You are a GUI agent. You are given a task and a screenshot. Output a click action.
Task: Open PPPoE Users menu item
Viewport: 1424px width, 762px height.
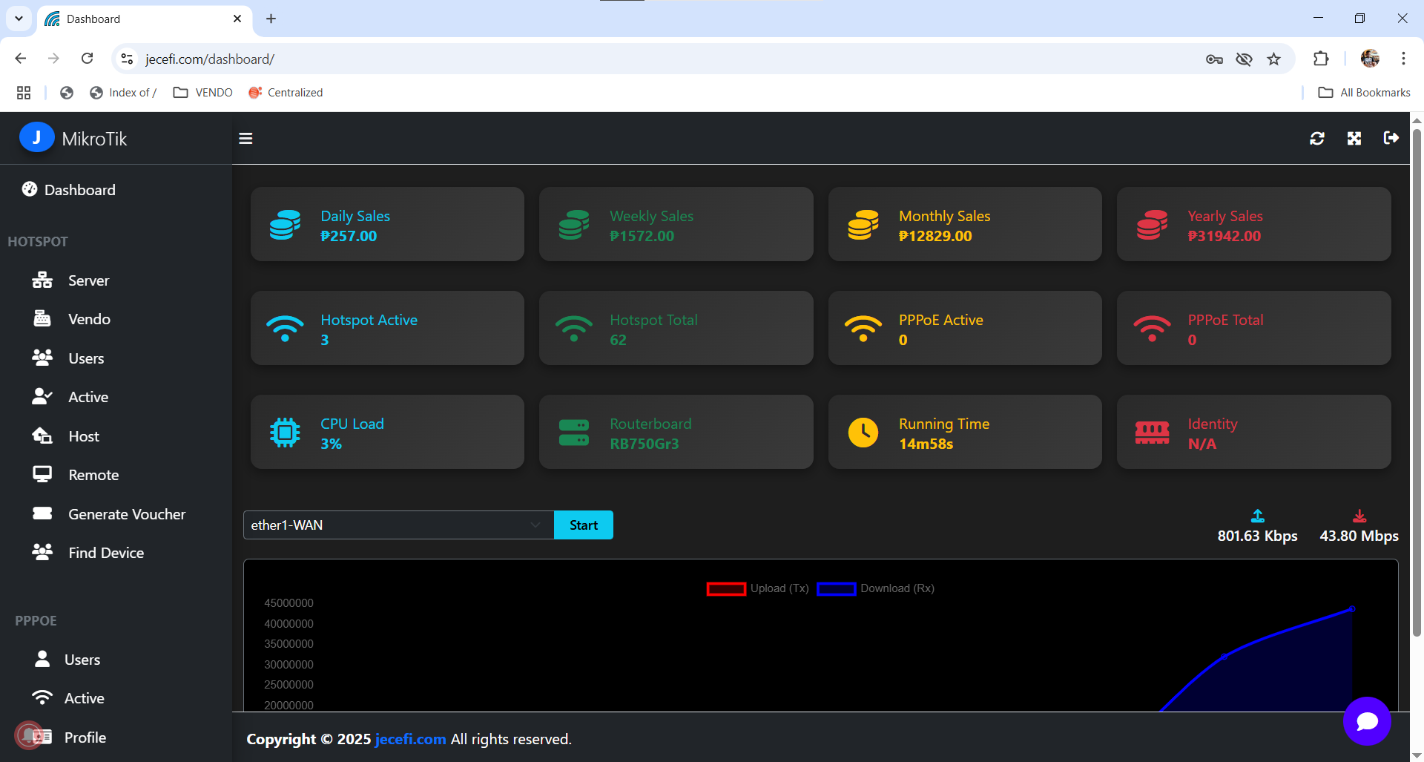[67, 660]
